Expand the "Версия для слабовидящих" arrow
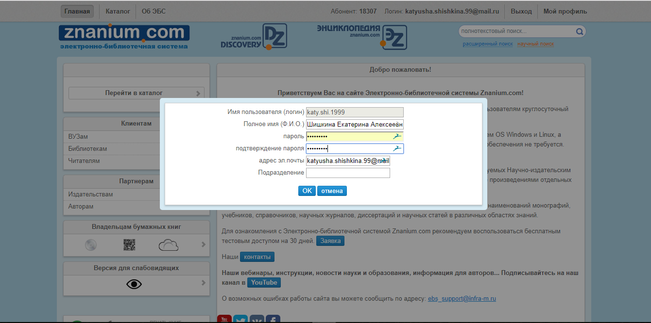The height and width of the screenshot is (323, 651). point(204,283)
